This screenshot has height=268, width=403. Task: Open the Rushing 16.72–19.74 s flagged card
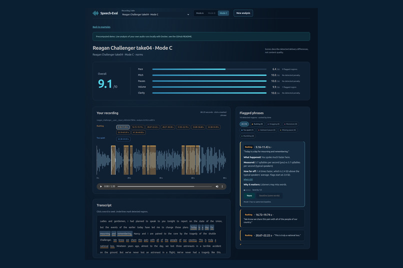(272, 218)
